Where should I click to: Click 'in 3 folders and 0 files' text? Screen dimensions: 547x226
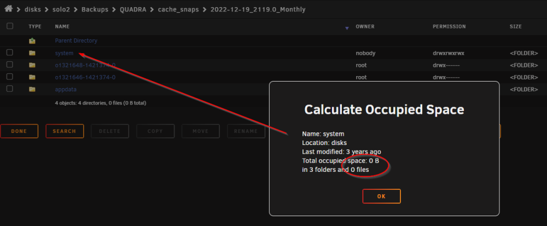[335, 170]
